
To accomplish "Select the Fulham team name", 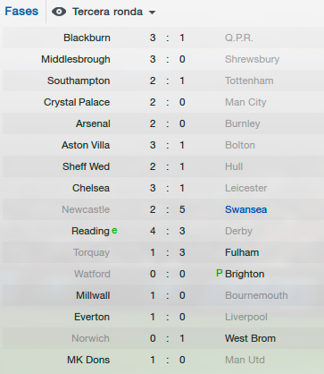I will 242,252.
